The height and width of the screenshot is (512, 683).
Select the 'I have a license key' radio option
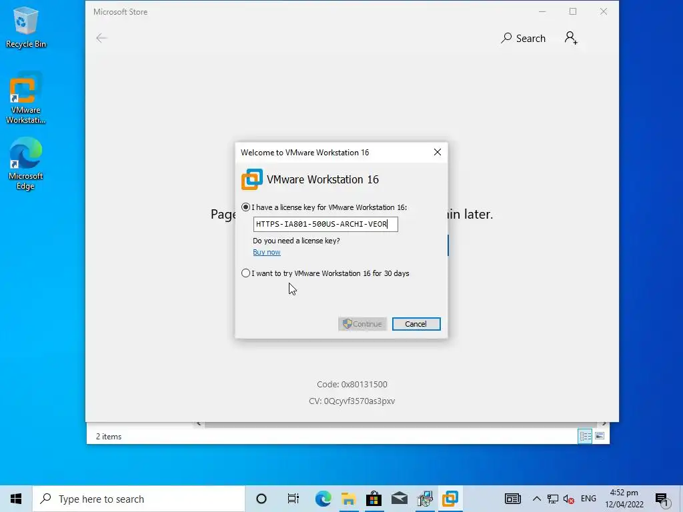(x=245, y=207)
